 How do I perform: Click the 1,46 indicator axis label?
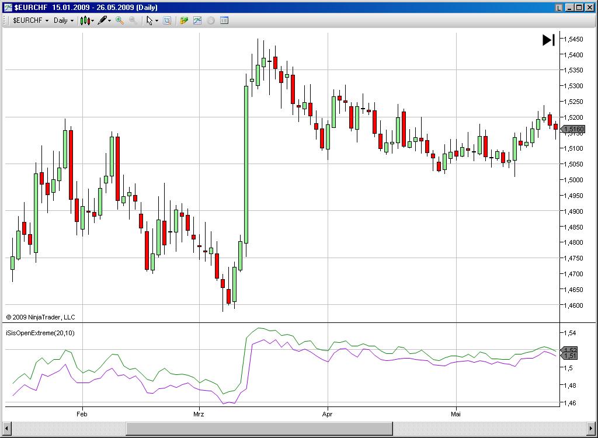coord(571,403)
